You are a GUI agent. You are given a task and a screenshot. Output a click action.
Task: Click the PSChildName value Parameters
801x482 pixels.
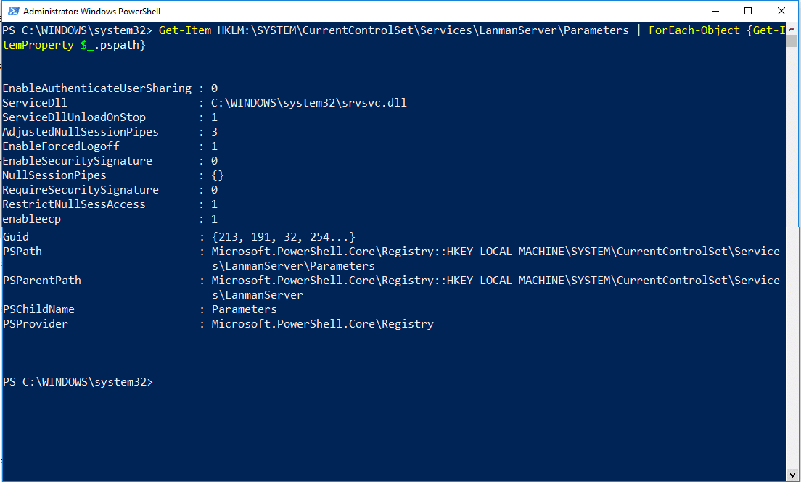coord(245,309)
